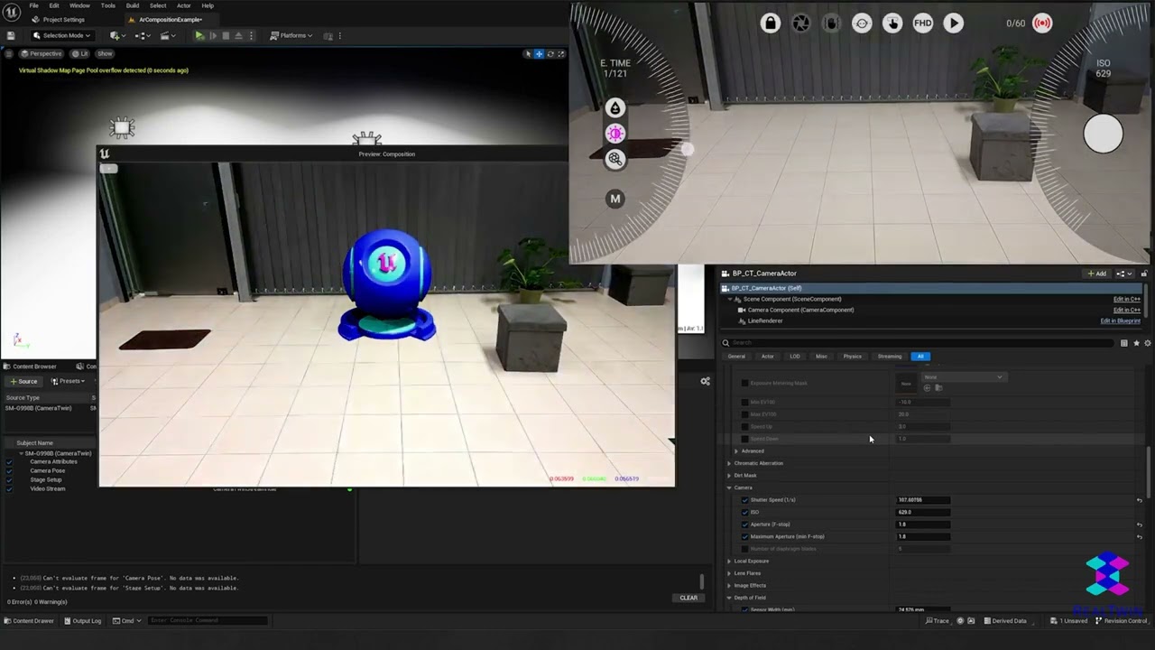
Task: Click the Details search field
Action: 918,343
